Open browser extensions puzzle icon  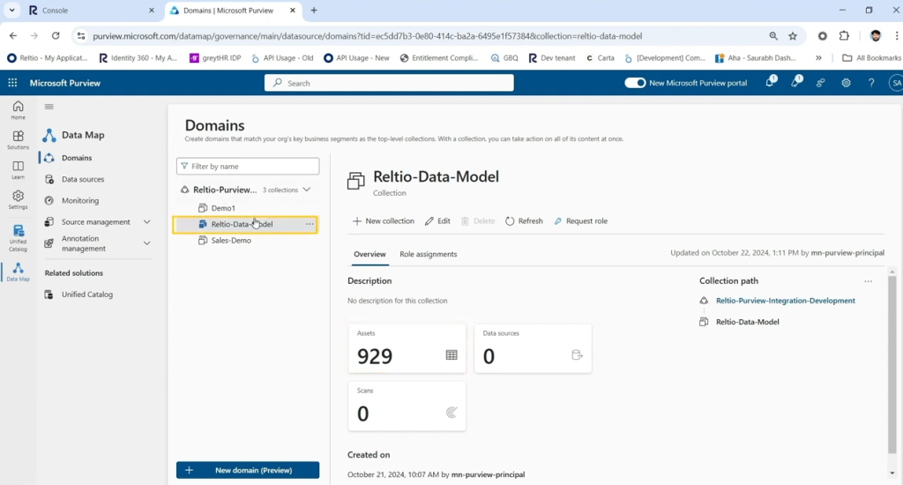[844, 35]
